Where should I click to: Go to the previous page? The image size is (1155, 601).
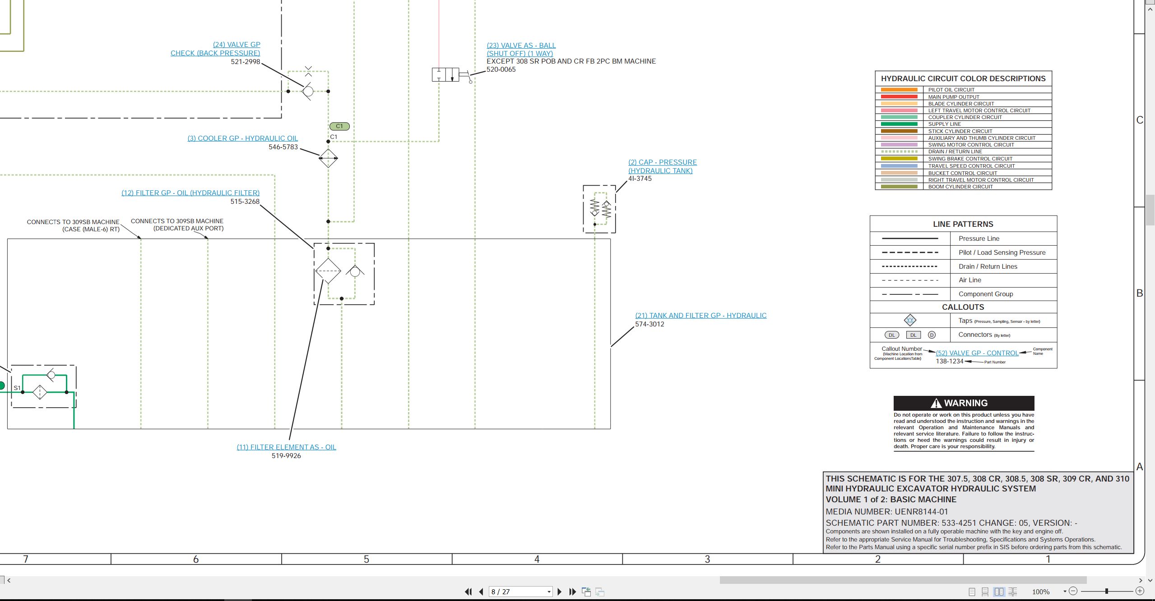point(481,592)
